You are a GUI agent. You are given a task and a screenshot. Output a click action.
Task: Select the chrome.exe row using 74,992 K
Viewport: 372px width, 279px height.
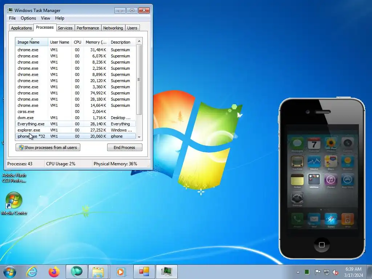(x=76, y=93)
